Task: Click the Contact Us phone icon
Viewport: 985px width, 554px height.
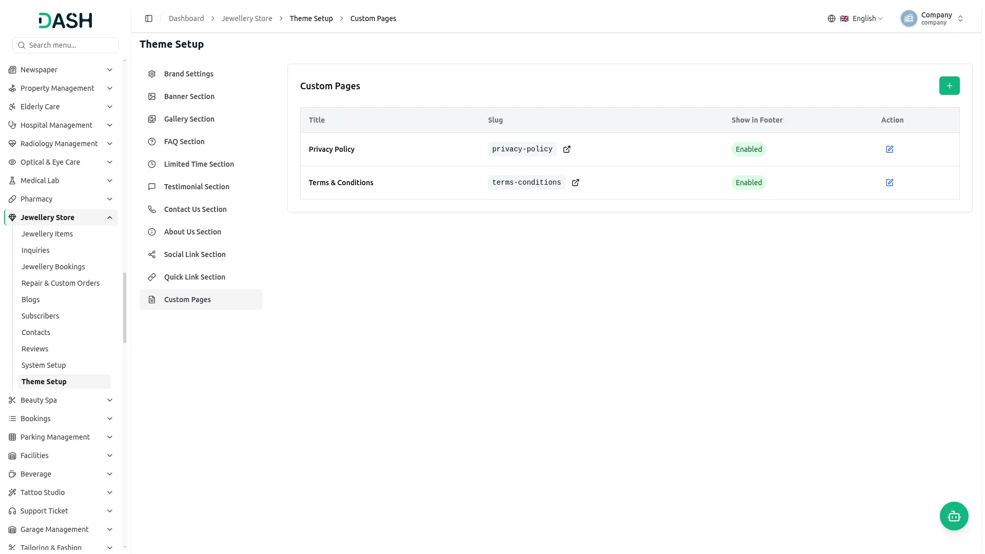Action: pos(152,209)
